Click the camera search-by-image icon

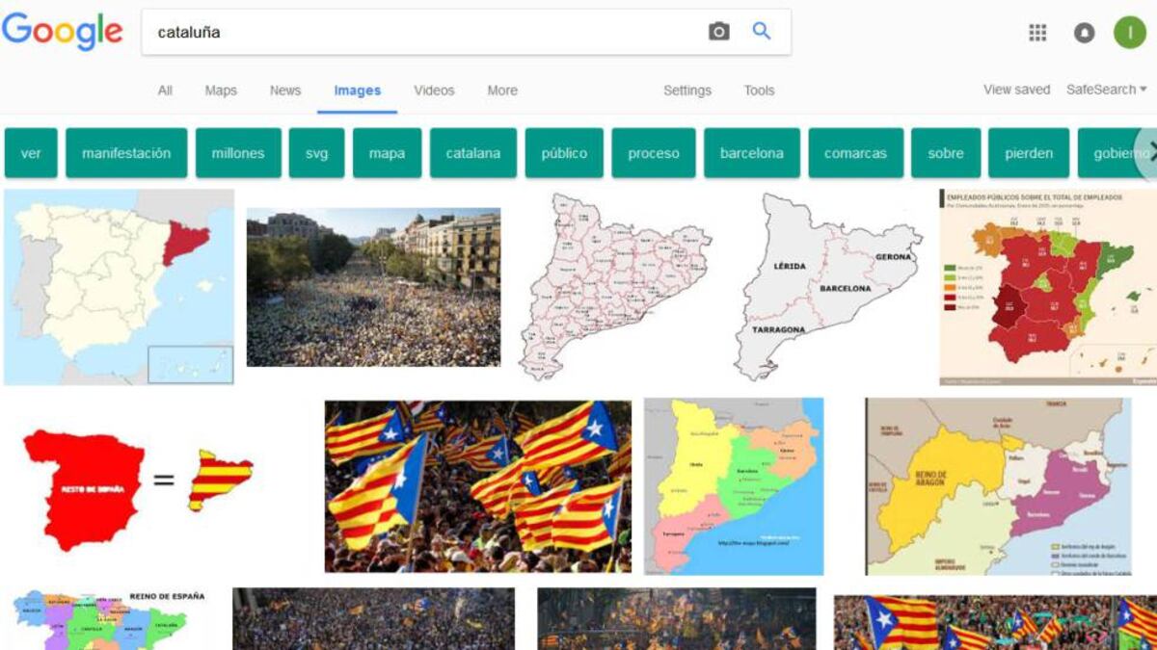[719, 32]
